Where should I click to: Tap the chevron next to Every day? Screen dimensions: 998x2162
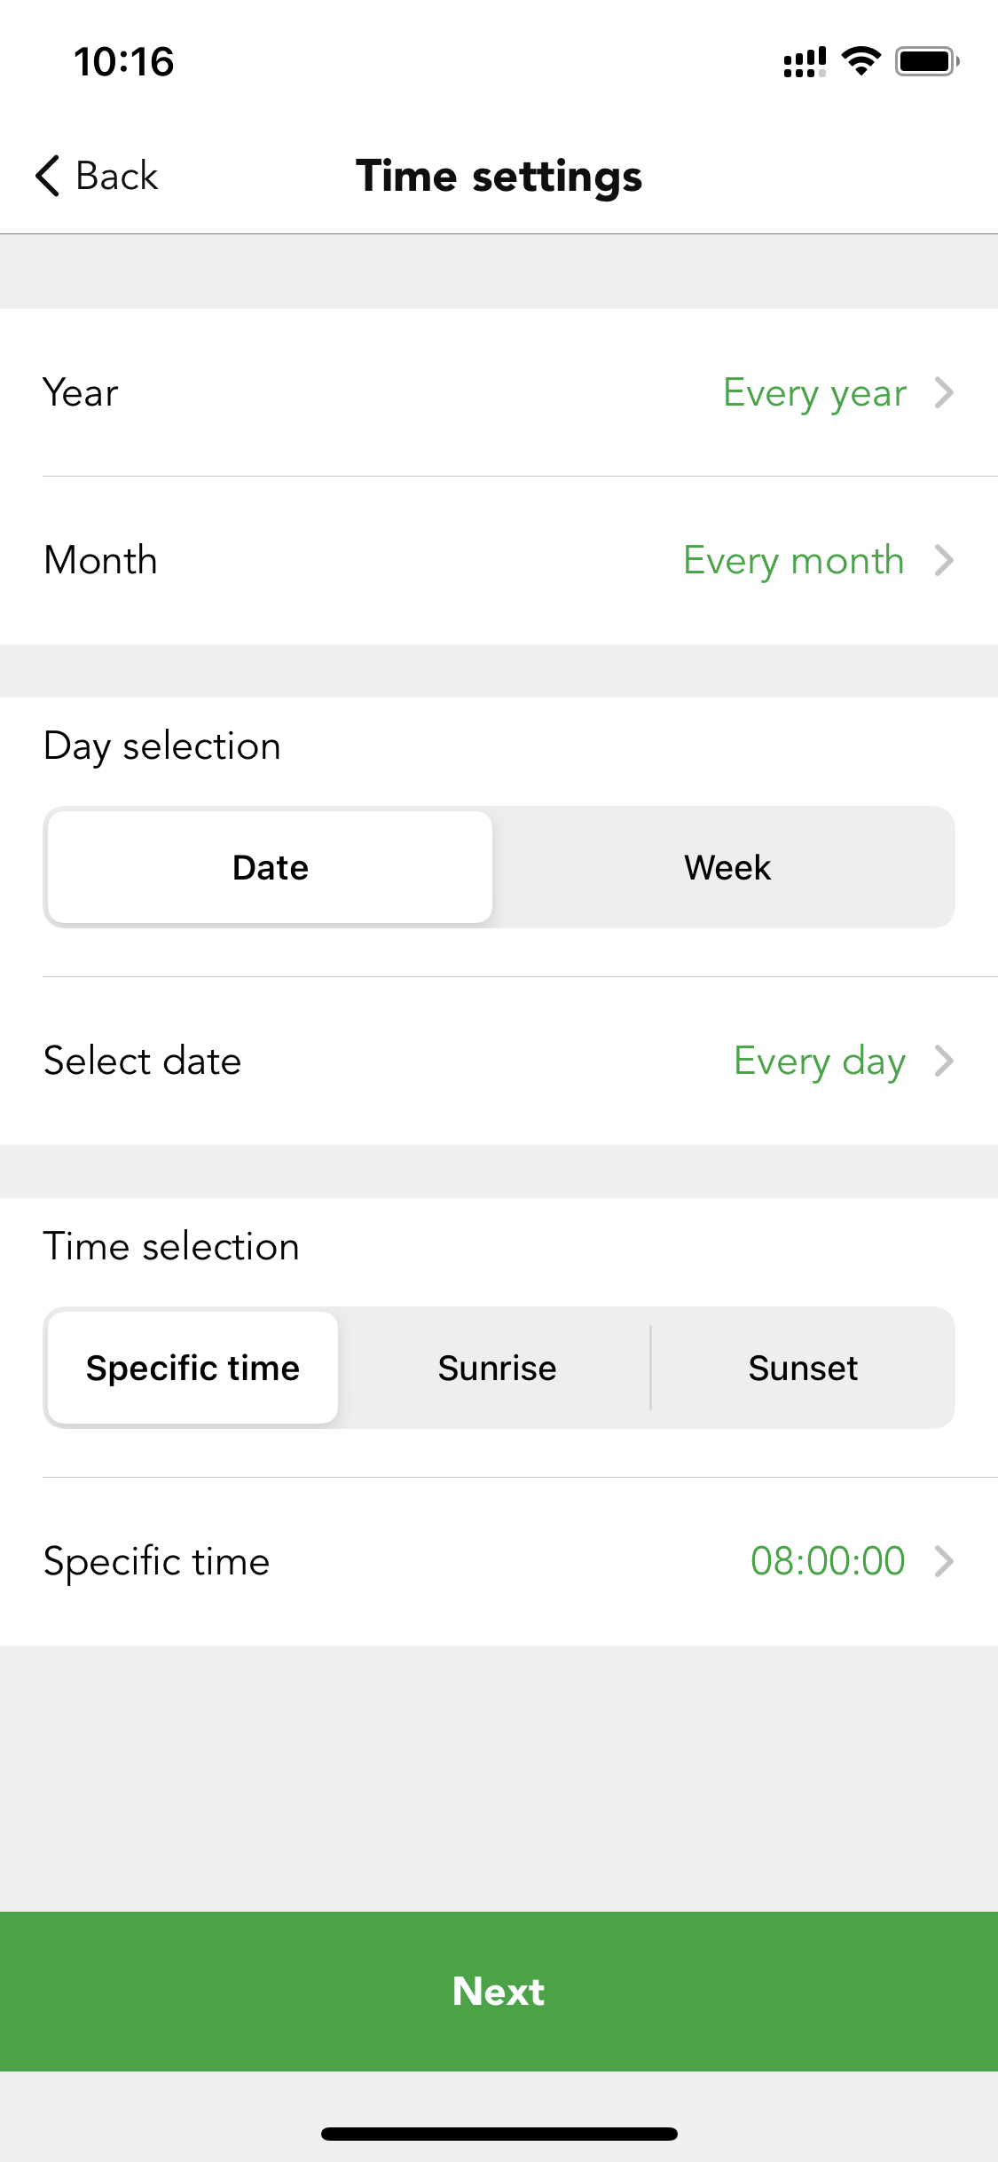944,1061
